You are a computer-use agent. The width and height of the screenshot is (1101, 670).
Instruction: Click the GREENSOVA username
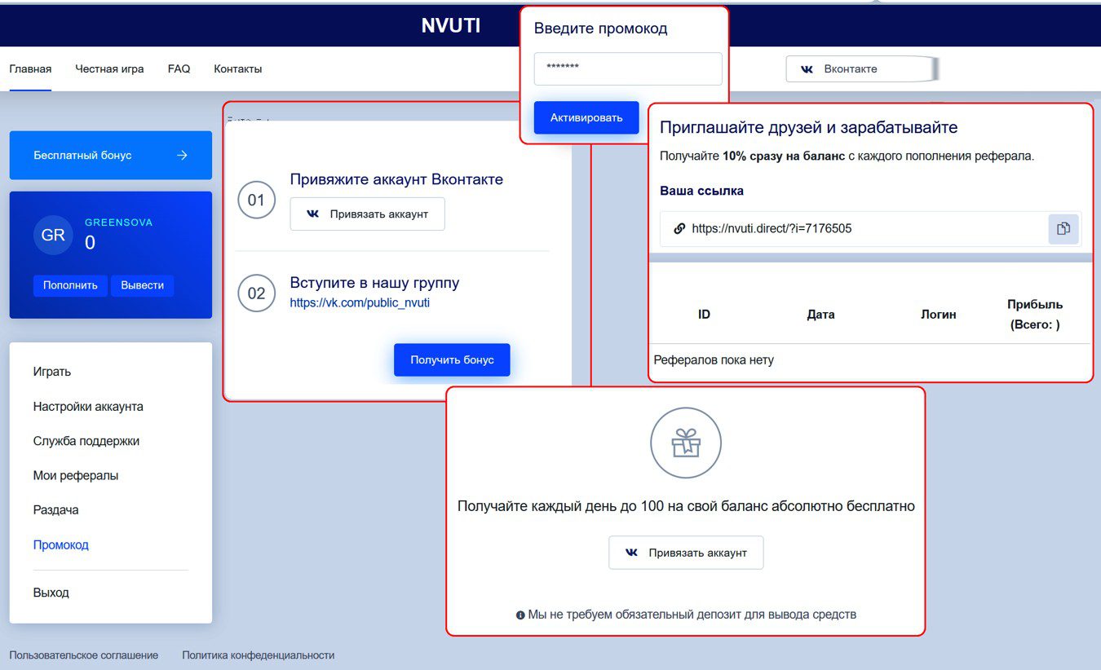click(119, 223)
